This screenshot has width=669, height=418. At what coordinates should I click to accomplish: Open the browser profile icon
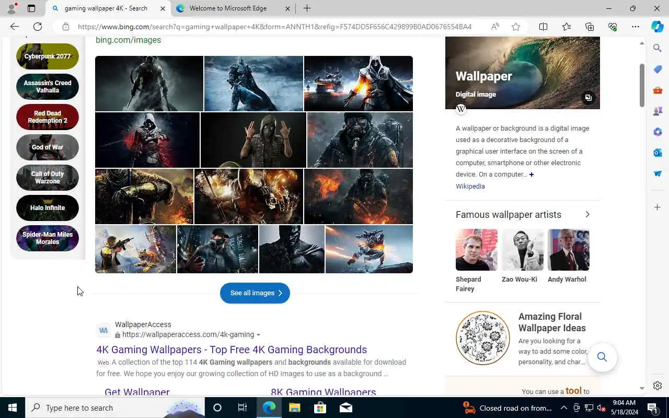[11, 8]
